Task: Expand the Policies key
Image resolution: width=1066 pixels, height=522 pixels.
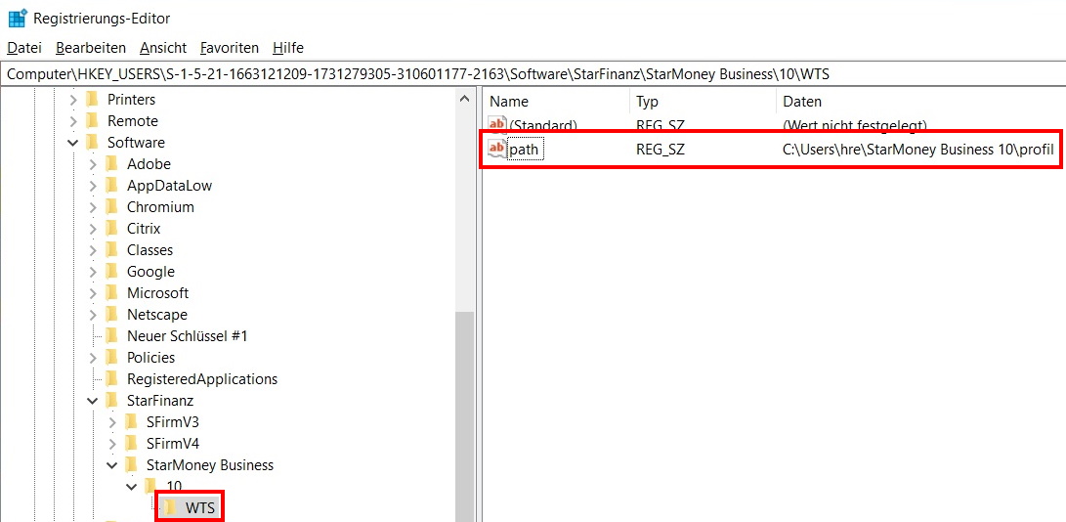Action: (93, 358)
